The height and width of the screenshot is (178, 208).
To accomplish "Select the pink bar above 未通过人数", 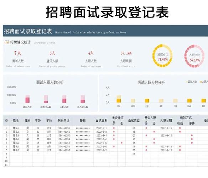I will [x=46, y=99].
